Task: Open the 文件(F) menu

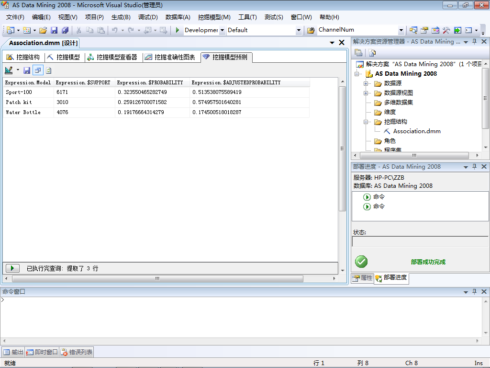Action: 15,17
